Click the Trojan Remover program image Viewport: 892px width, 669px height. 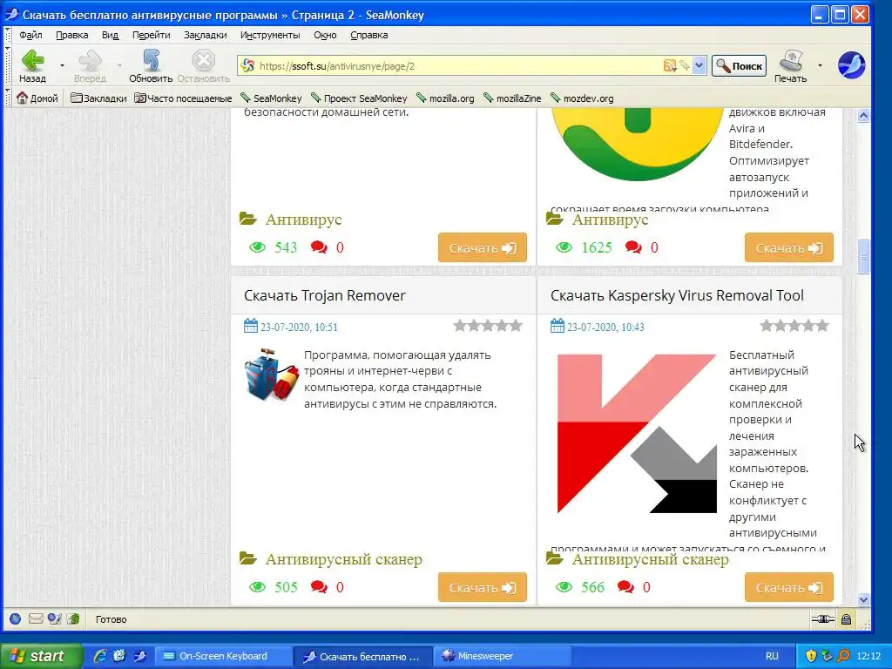[272, 375]
